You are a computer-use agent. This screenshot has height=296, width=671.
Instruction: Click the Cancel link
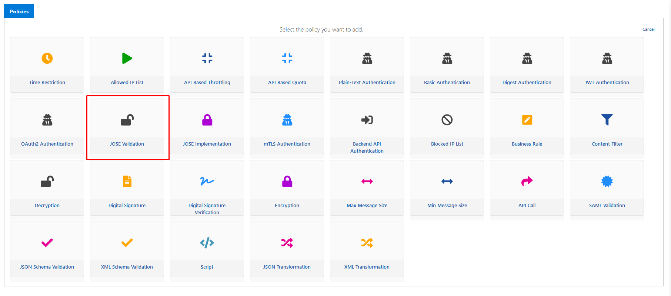click(x=648, y=29)
